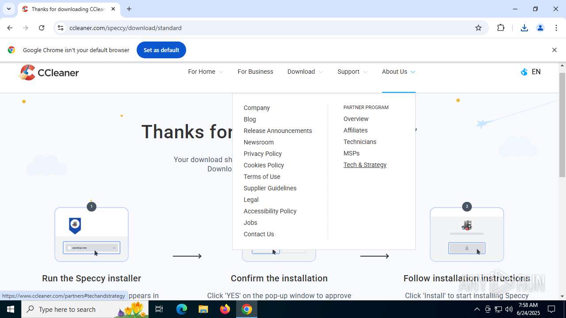Open the Technicians link
Image resolution: width=566 pixels, height=318 pixels.
click(360, 142)
